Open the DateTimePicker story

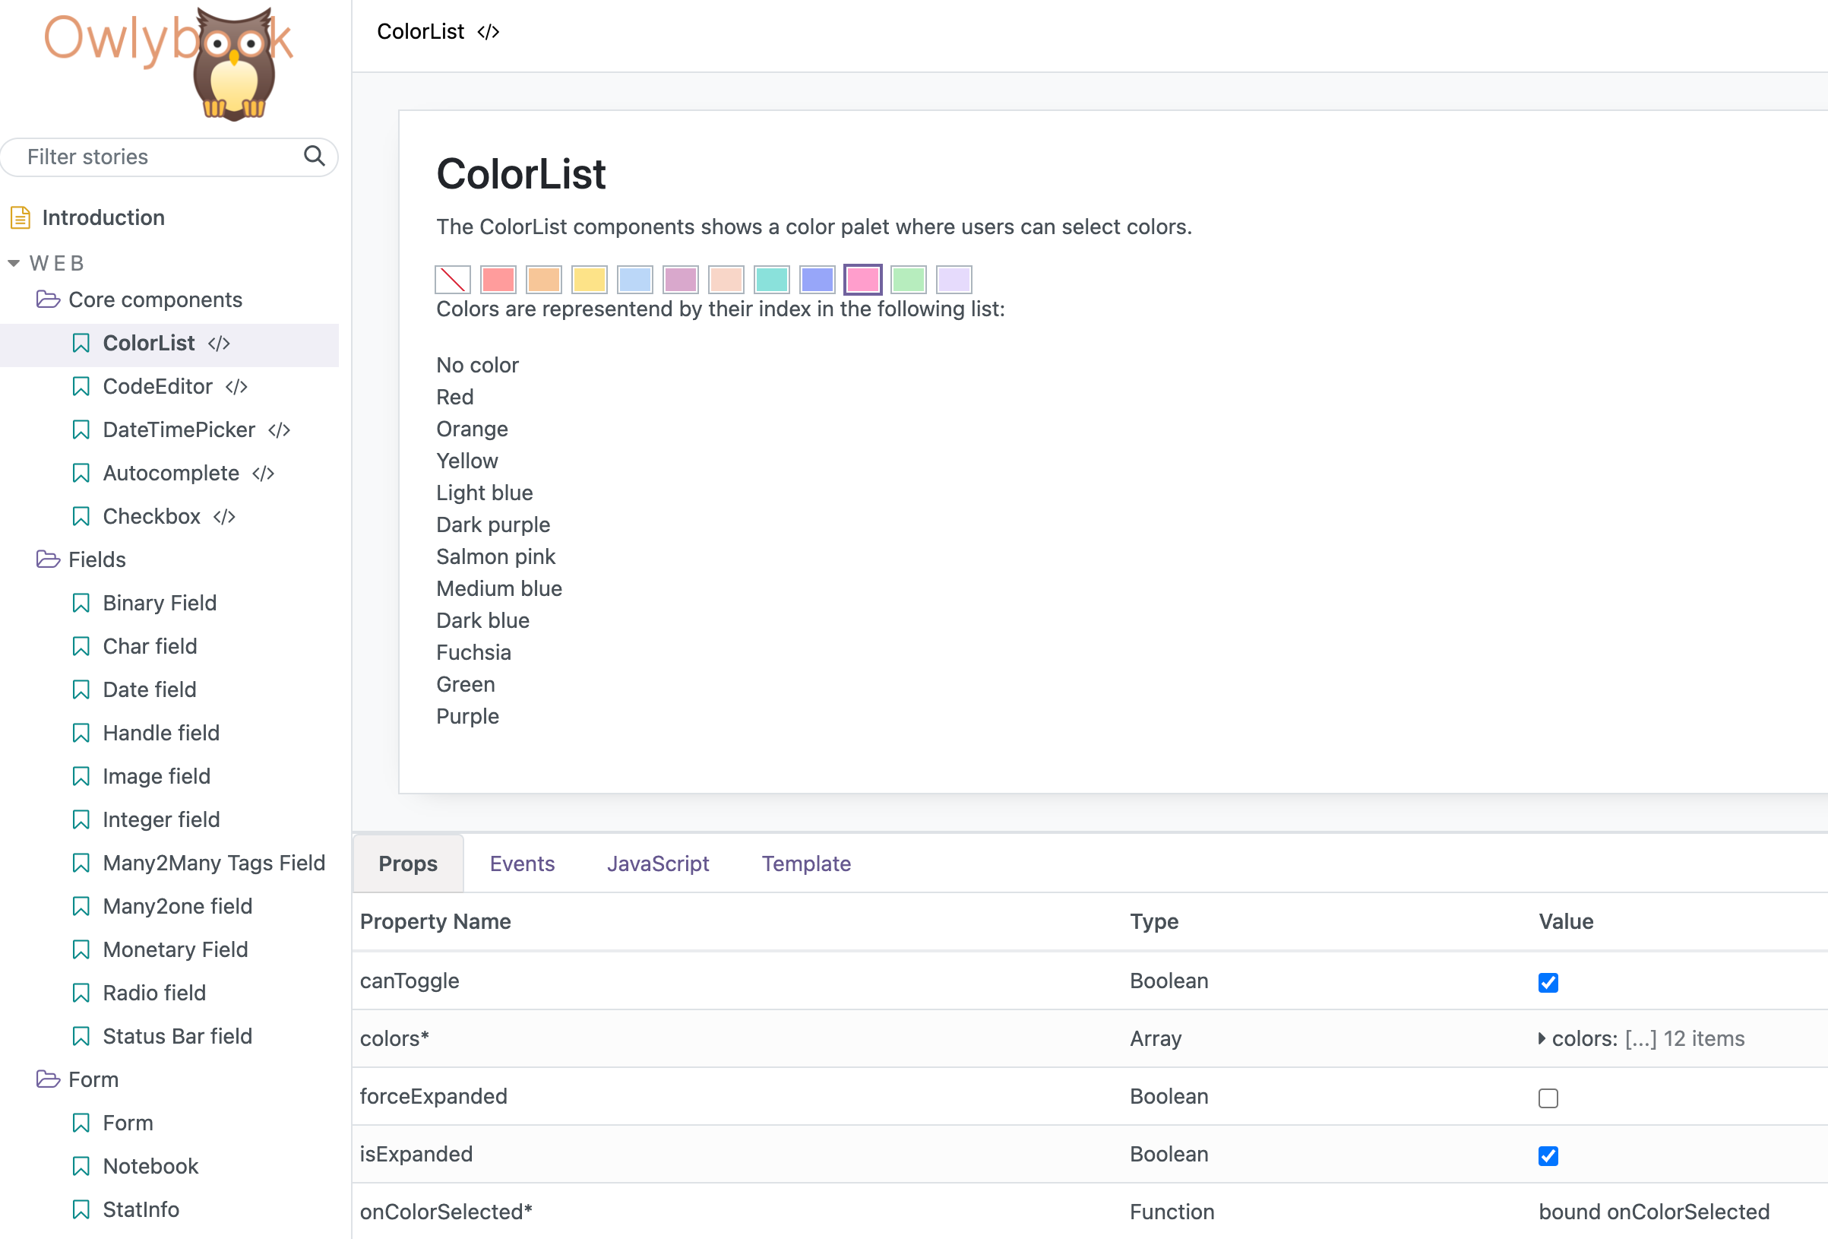[x=179, y=429]
